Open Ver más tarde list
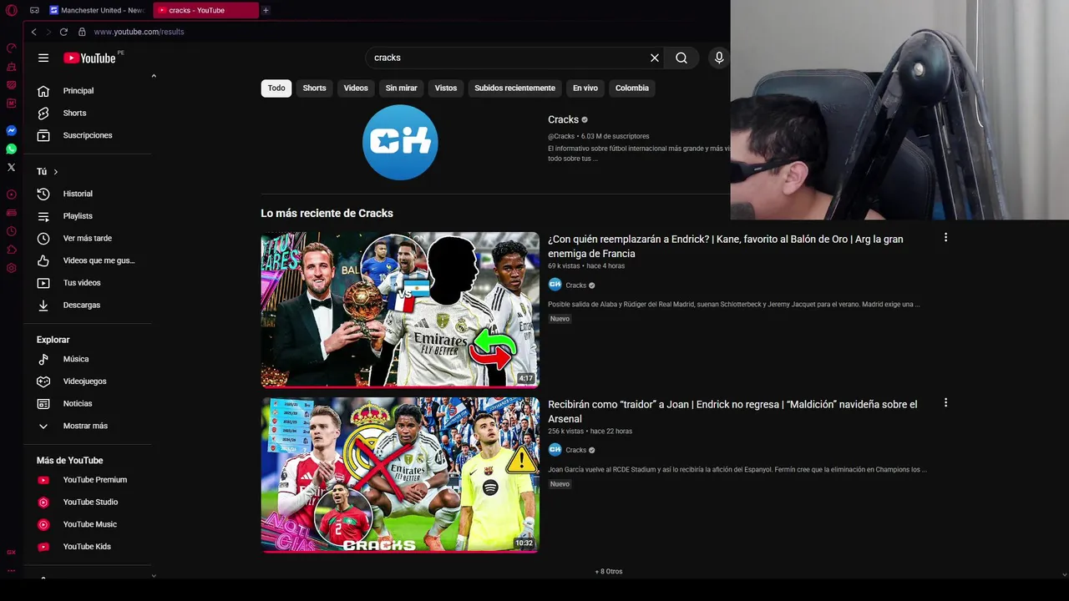 pyautogui.click(x=89, y=238)
